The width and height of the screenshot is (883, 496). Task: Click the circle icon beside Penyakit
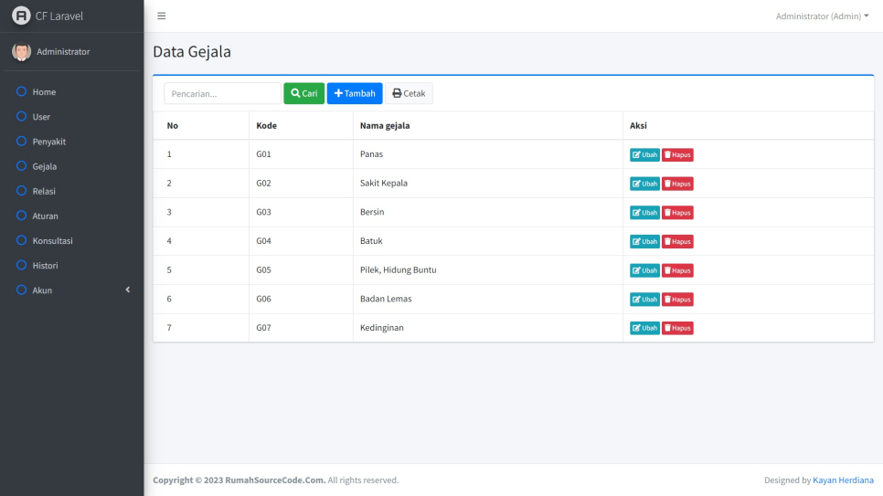point(21,141)
